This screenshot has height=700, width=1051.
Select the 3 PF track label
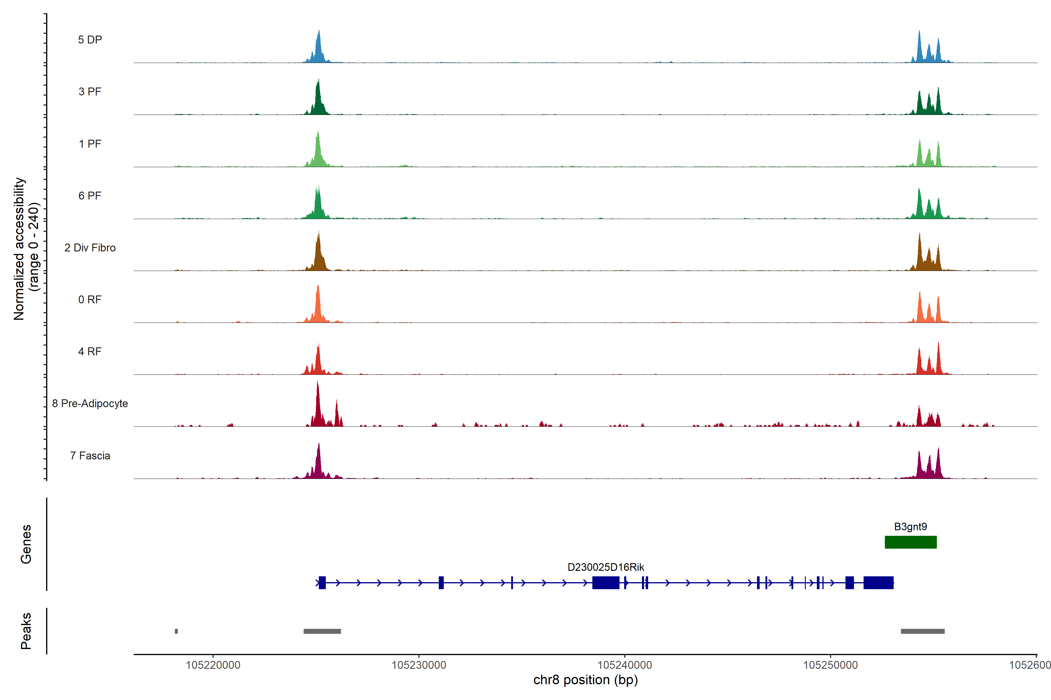tap(90, 92)
